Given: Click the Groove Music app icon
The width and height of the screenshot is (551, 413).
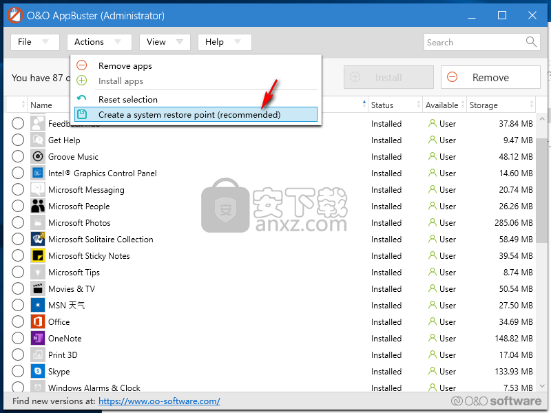Looking at the screenshot, I should (38, 156).
